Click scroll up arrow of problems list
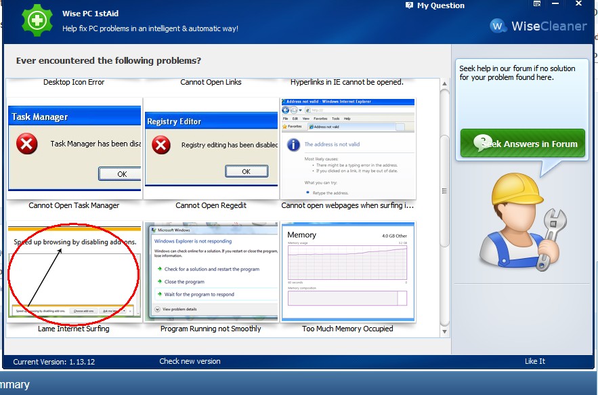This screenshot has height=395, width=598. point(445,83)
